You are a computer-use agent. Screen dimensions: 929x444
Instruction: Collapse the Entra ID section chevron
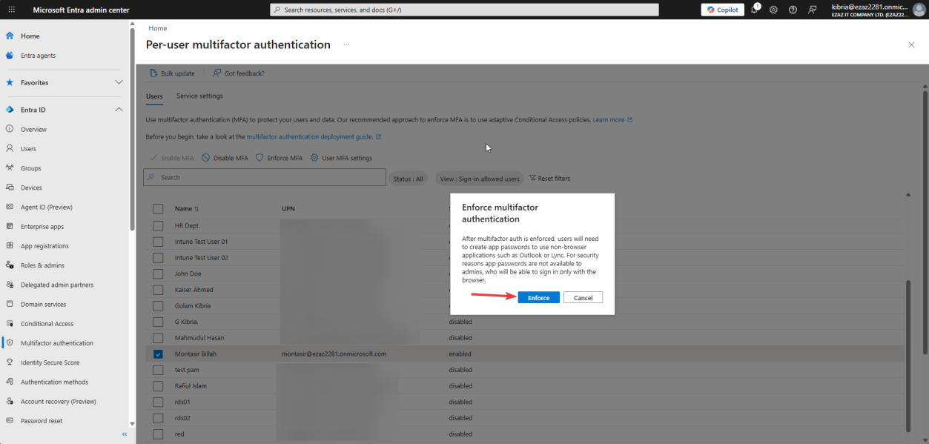[x=119, y=110]
